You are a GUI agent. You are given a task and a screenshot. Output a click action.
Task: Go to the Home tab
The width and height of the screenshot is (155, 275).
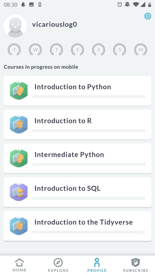(19, 265)
